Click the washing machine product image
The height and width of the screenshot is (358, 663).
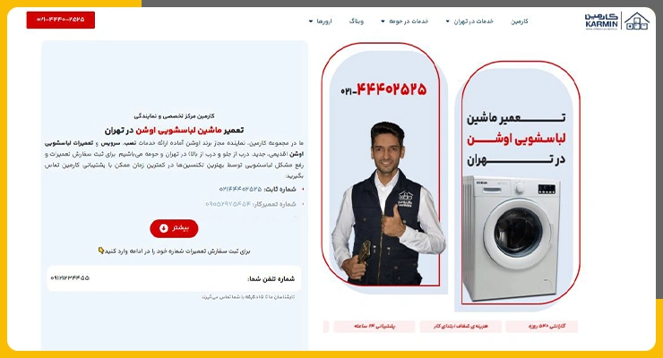513,237
